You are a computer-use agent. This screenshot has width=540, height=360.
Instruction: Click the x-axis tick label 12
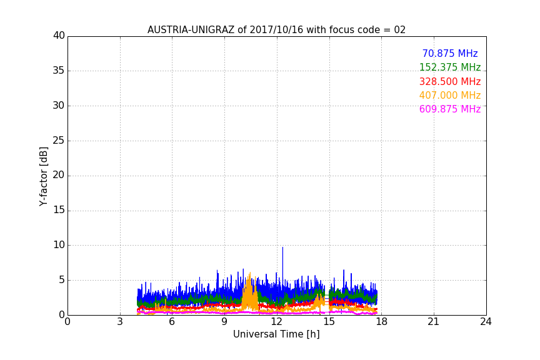point(277,322)
